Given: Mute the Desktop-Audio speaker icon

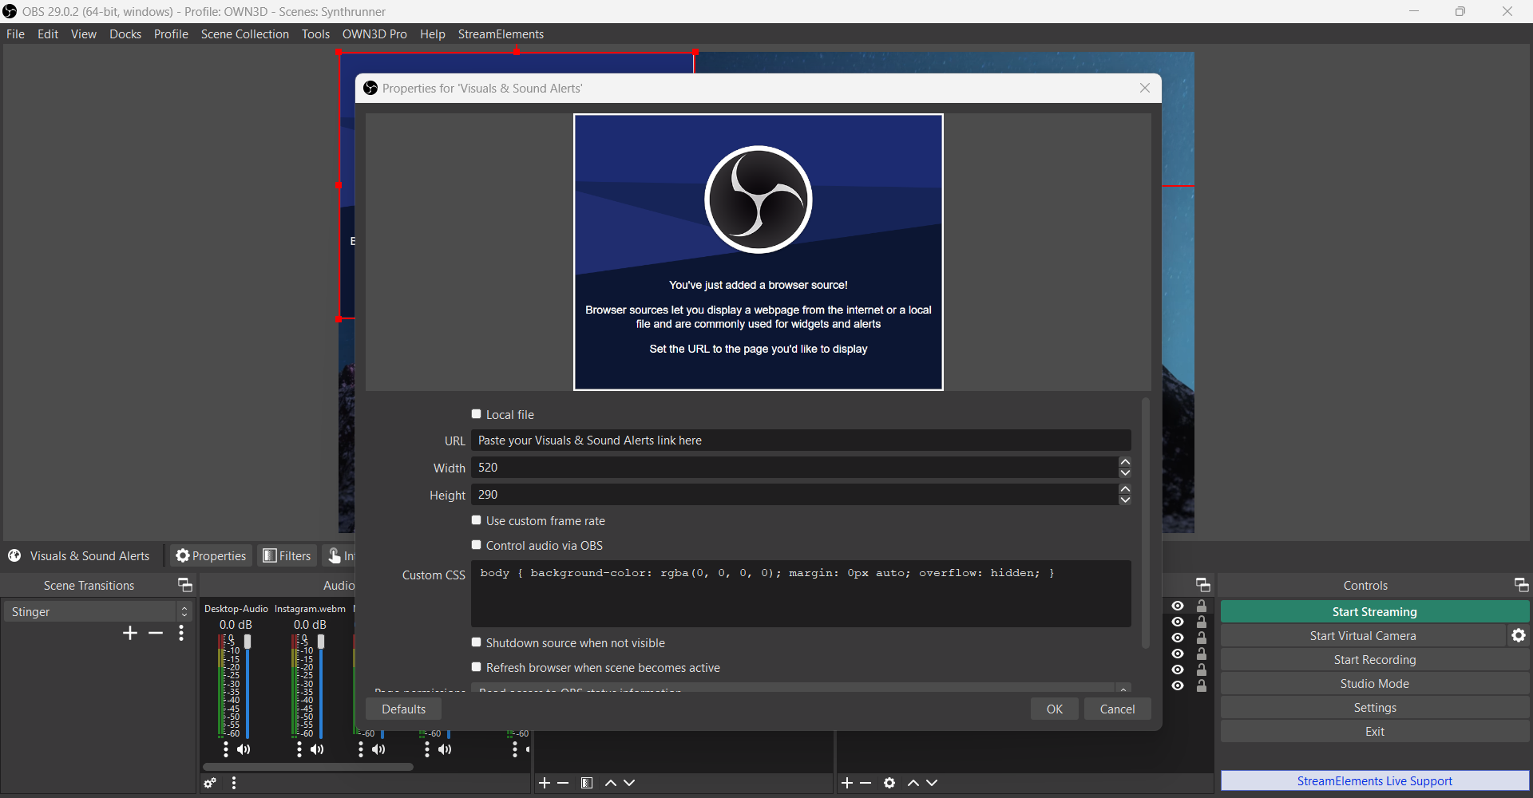Looking at the screenshot, I should [x=244, y=749].
